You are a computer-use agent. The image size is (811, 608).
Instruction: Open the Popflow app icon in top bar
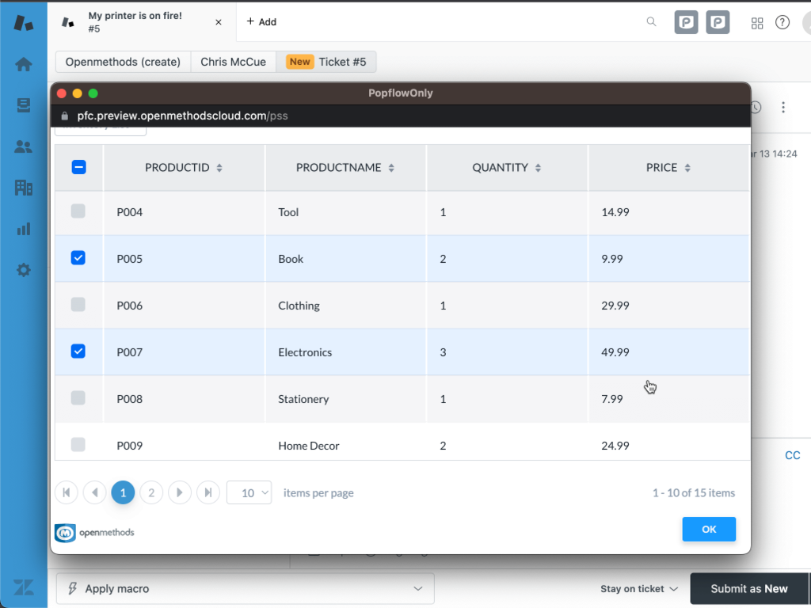click(686, 22)
